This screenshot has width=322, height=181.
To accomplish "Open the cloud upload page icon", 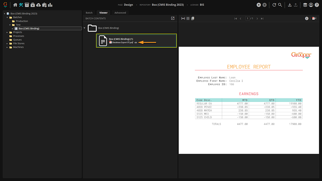I will click(x=39, y=5).
